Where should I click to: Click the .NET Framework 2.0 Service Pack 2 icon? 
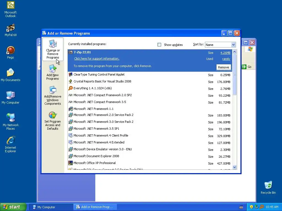(x=70, y=115)
